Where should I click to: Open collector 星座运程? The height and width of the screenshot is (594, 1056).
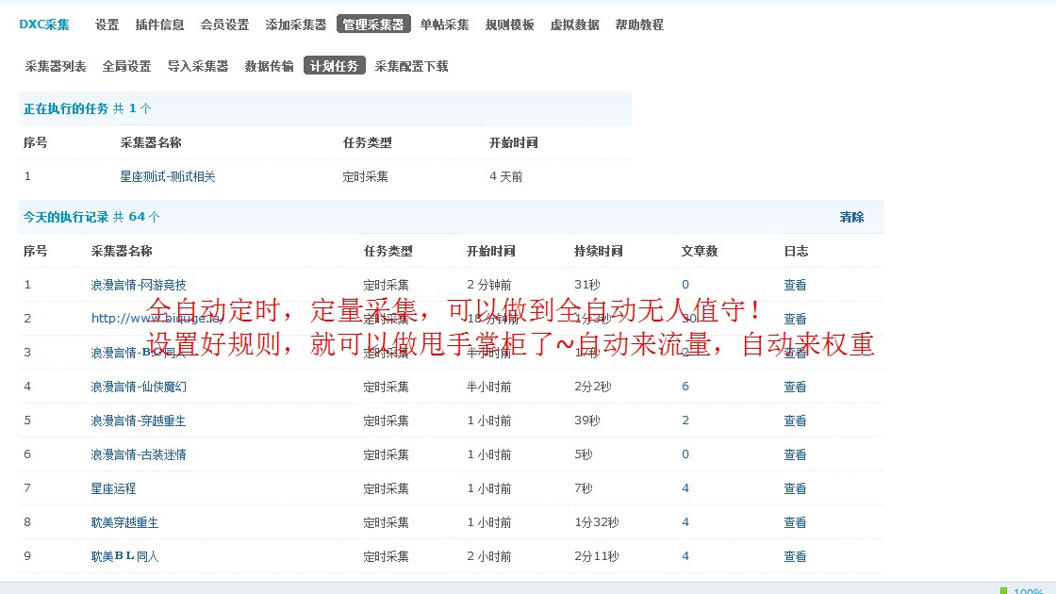pos(114,488)
